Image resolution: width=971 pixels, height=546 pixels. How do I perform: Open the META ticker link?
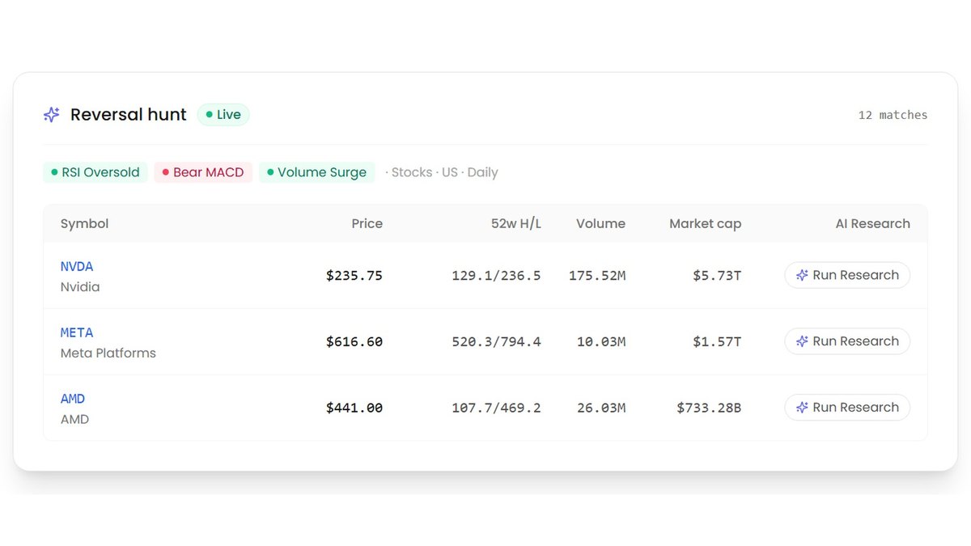pyautogui.click(x=77, y=332)
